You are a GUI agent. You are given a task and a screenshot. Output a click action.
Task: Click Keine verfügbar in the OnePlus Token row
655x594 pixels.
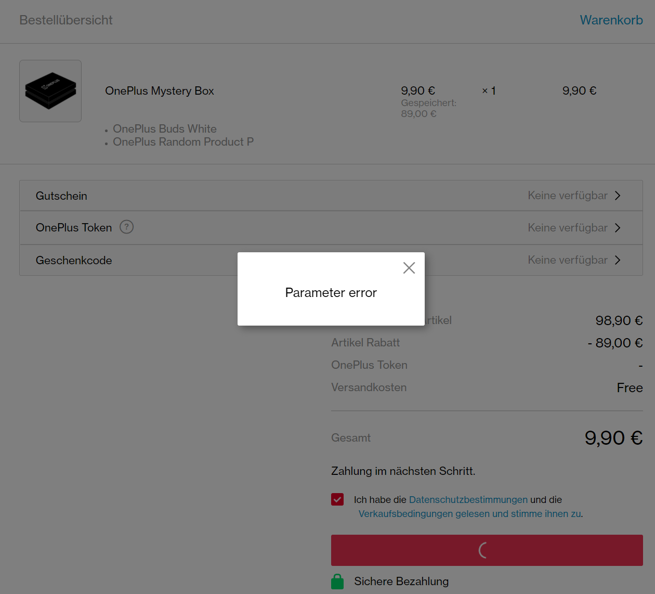click(568, 227)
